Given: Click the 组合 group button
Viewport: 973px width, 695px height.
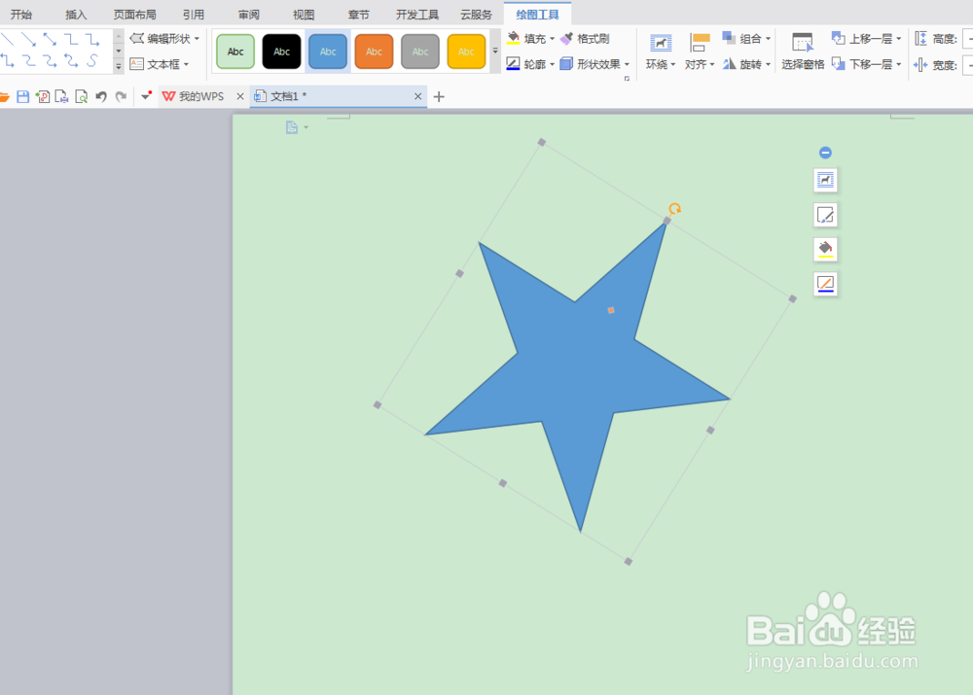Looking at the screenshot, I should pos(746,39).
